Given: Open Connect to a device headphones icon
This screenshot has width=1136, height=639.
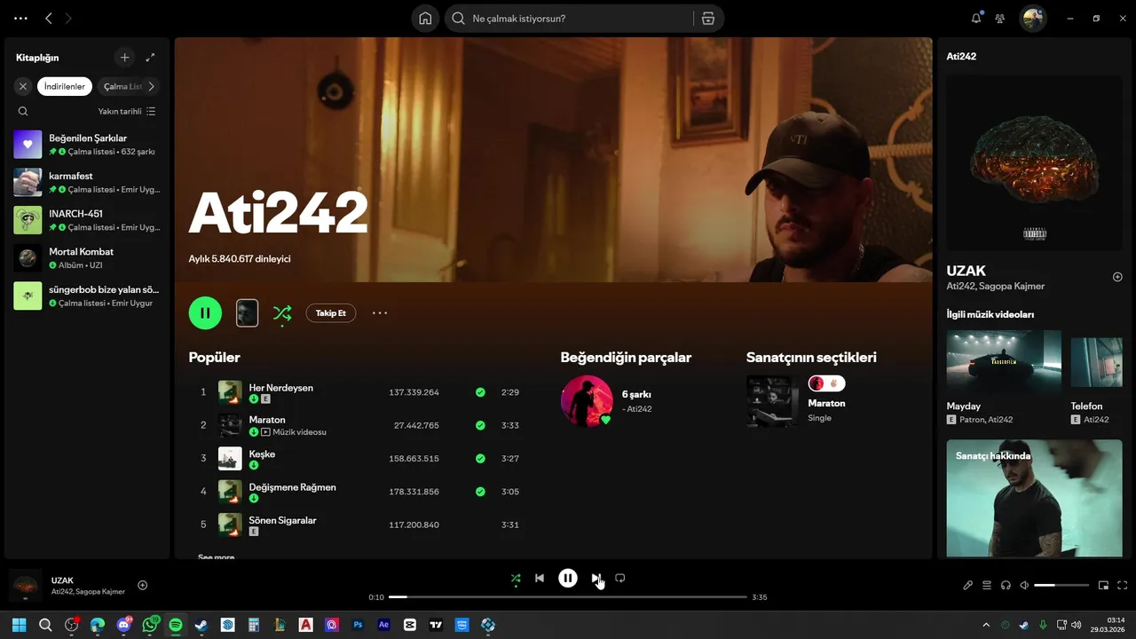Looking at the screenshot, I should (x=1006, y=585).
